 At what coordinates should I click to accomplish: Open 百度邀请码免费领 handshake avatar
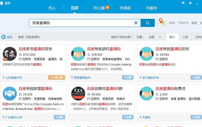coord(146,93)
